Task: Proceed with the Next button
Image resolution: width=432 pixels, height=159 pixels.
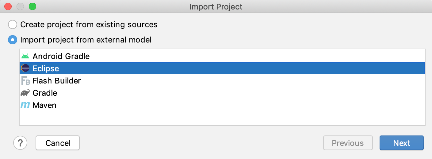Action: tap(401, 143)
